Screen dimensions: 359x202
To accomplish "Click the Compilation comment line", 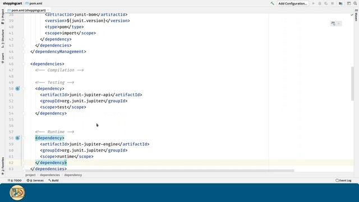I will click(59, 70).
